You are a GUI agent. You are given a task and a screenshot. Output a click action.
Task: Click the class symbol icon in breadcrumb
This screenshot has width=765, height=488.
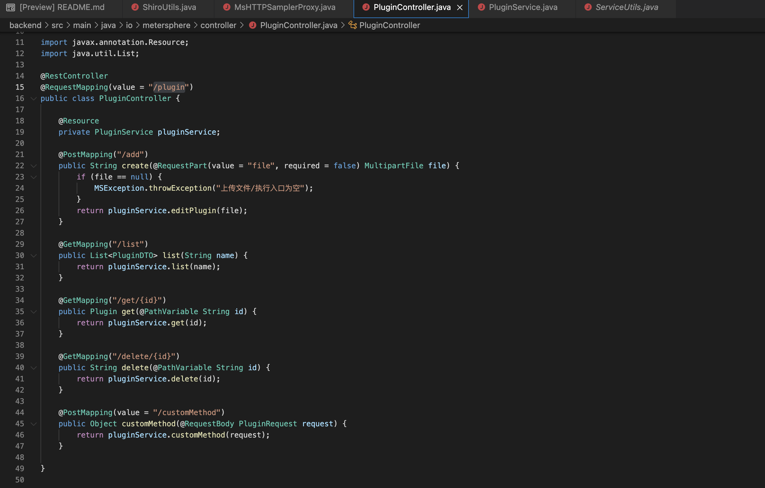tap(352, 26)
